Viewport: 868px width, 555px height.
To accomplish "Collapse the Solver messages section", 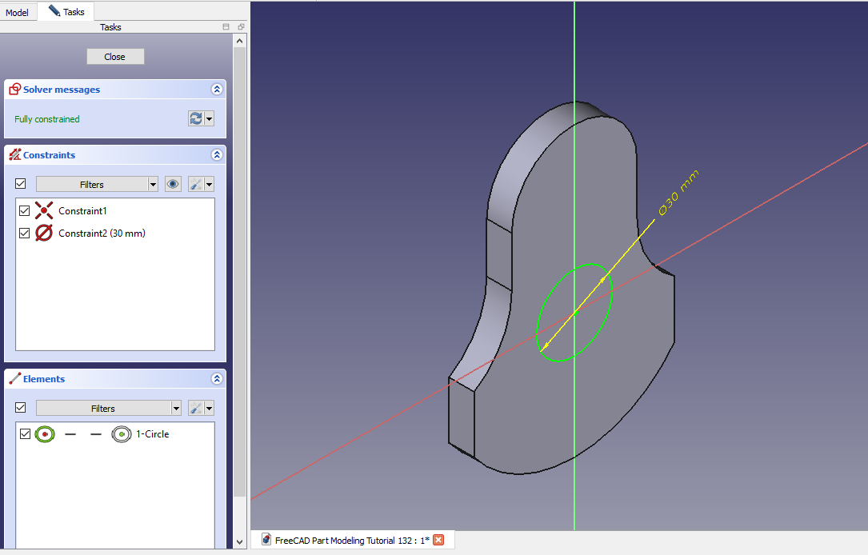I will (x=216, y=90).
